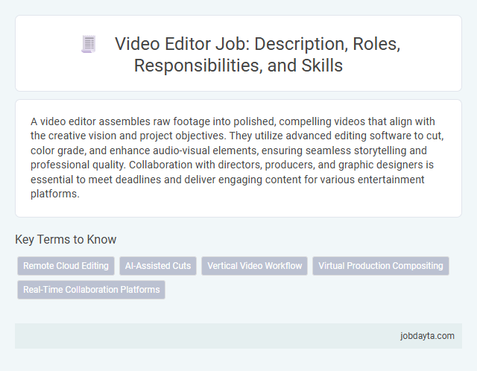Open the Real-Time Collaboration Platforms tag

click(x=91, y=290)
